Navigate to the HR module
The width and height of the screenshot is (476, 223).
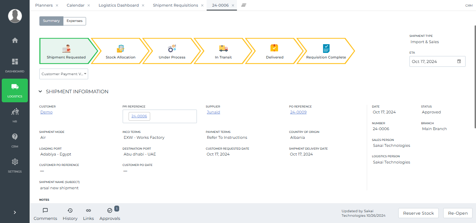coord(15,115)
